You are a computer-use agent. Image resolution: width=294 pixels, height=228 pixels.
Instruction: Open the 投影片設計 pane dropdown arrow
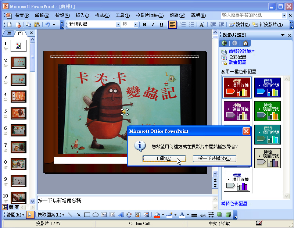[283, 35]
